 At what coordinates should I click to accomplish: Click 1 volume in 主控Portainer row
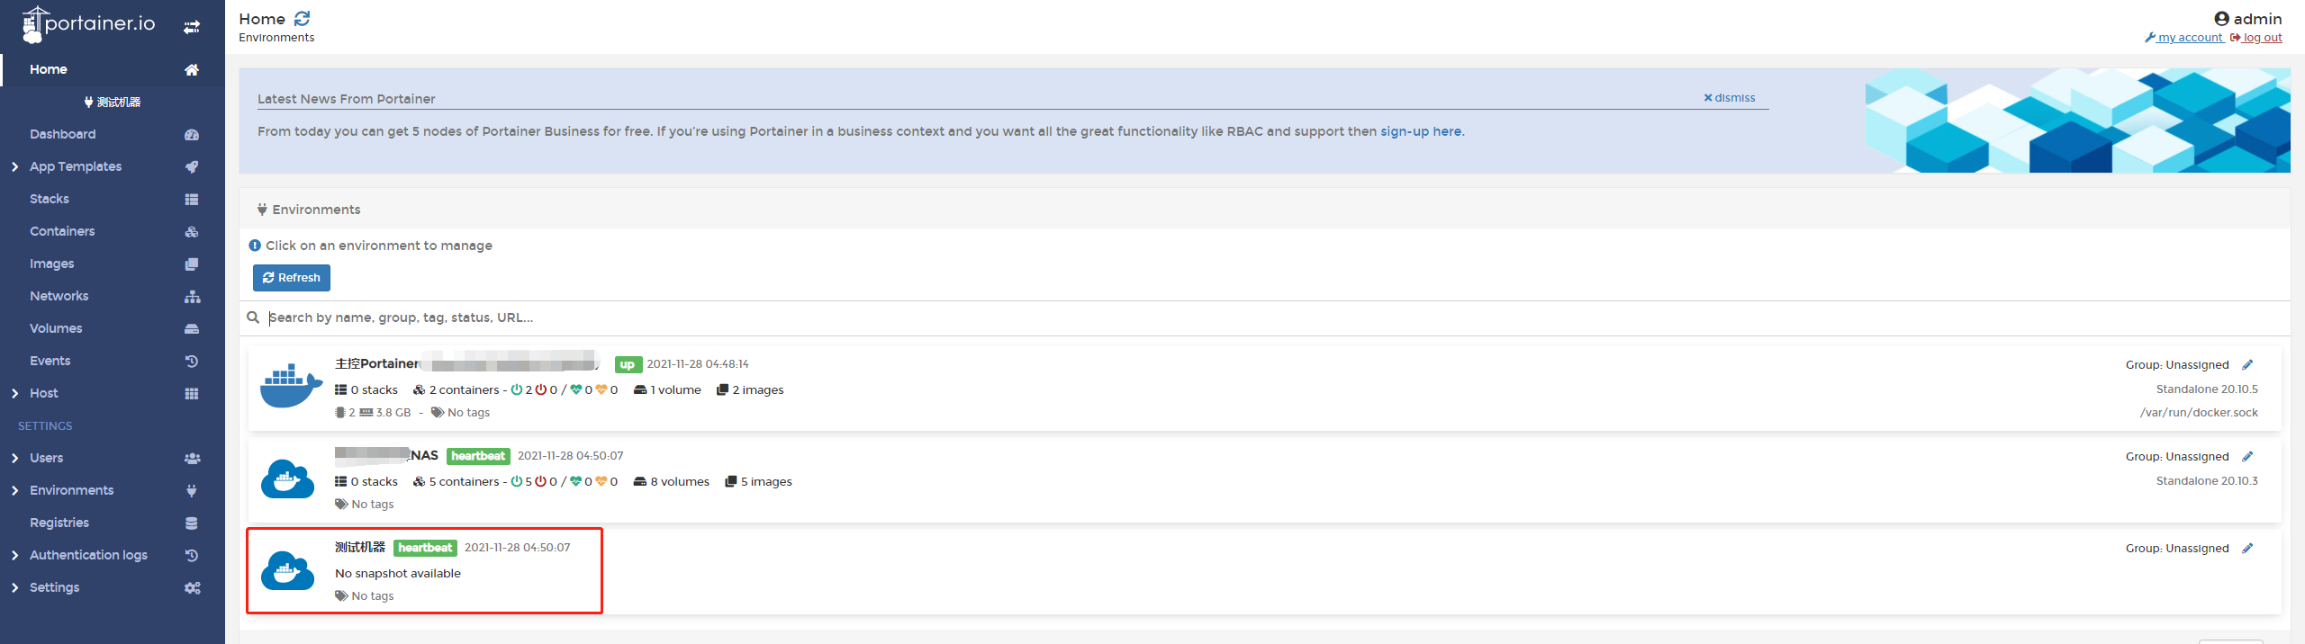[667, 389]
